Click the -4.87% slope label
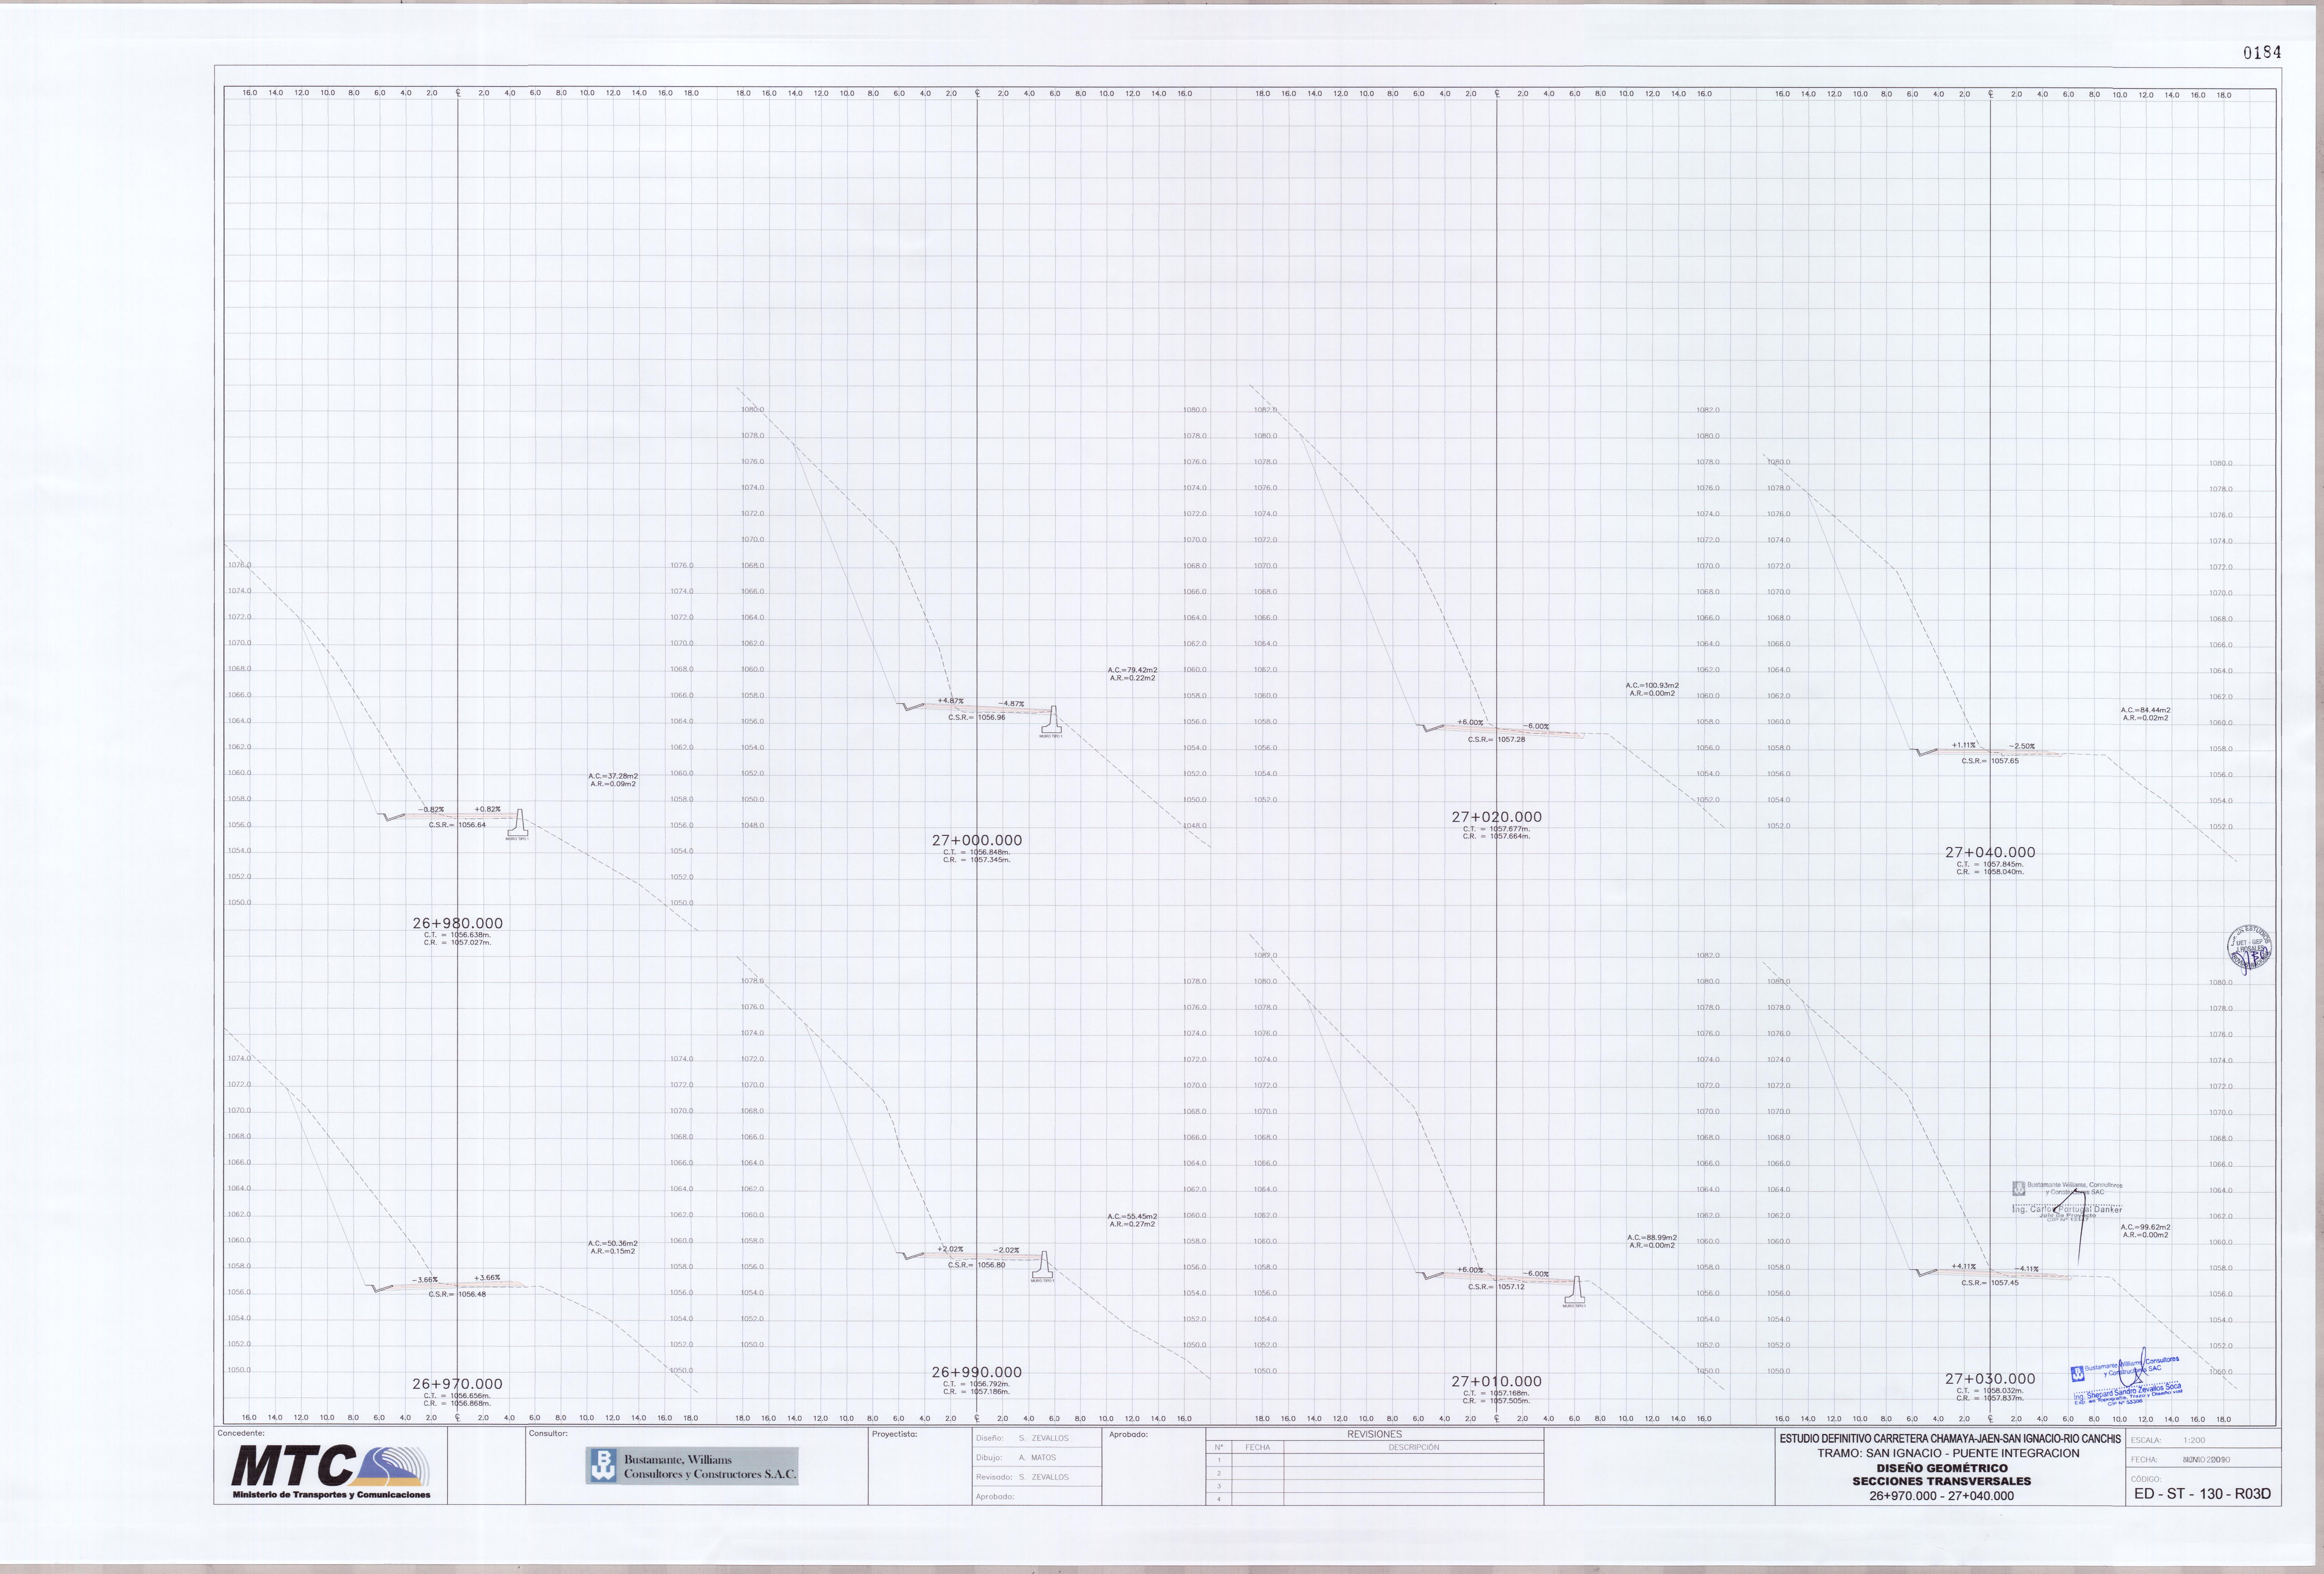The width and height of the screenshot is (2324, 1574). pyautogui.click(x=1011, y=704)
